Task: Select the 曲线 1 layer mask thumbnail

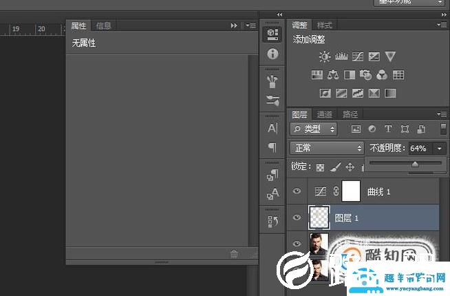Action: 352,191
